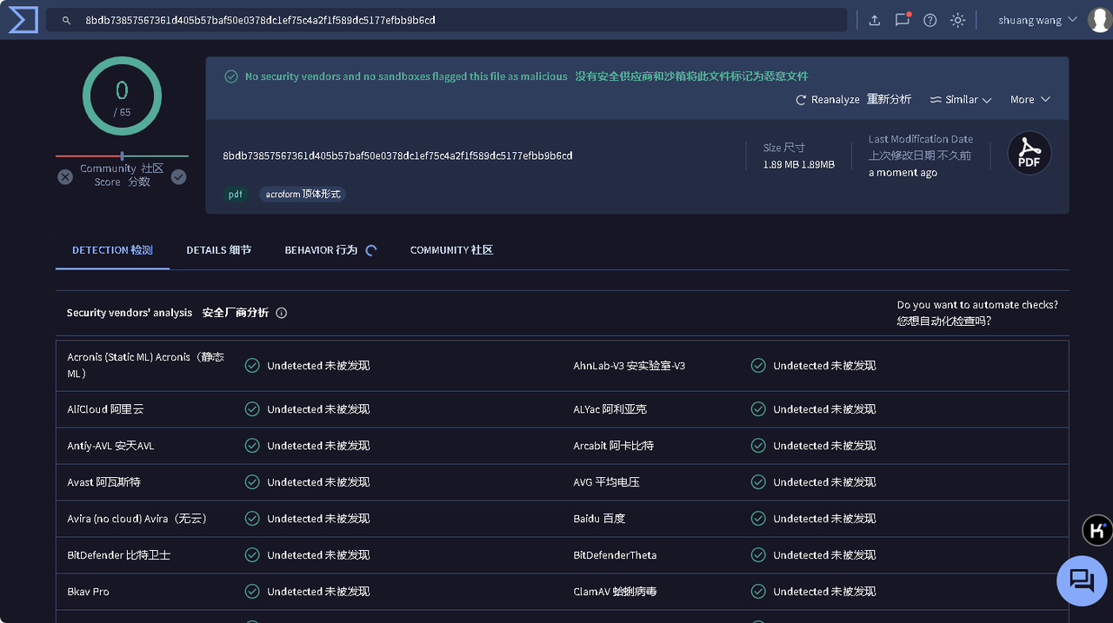Switch to the COMMUNITY tab
Viewport: 1113px width, 623px height.
pos(451,250)
